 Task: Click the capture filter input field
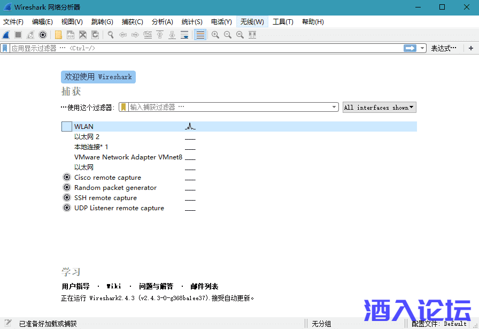click(x=229, y=107)
